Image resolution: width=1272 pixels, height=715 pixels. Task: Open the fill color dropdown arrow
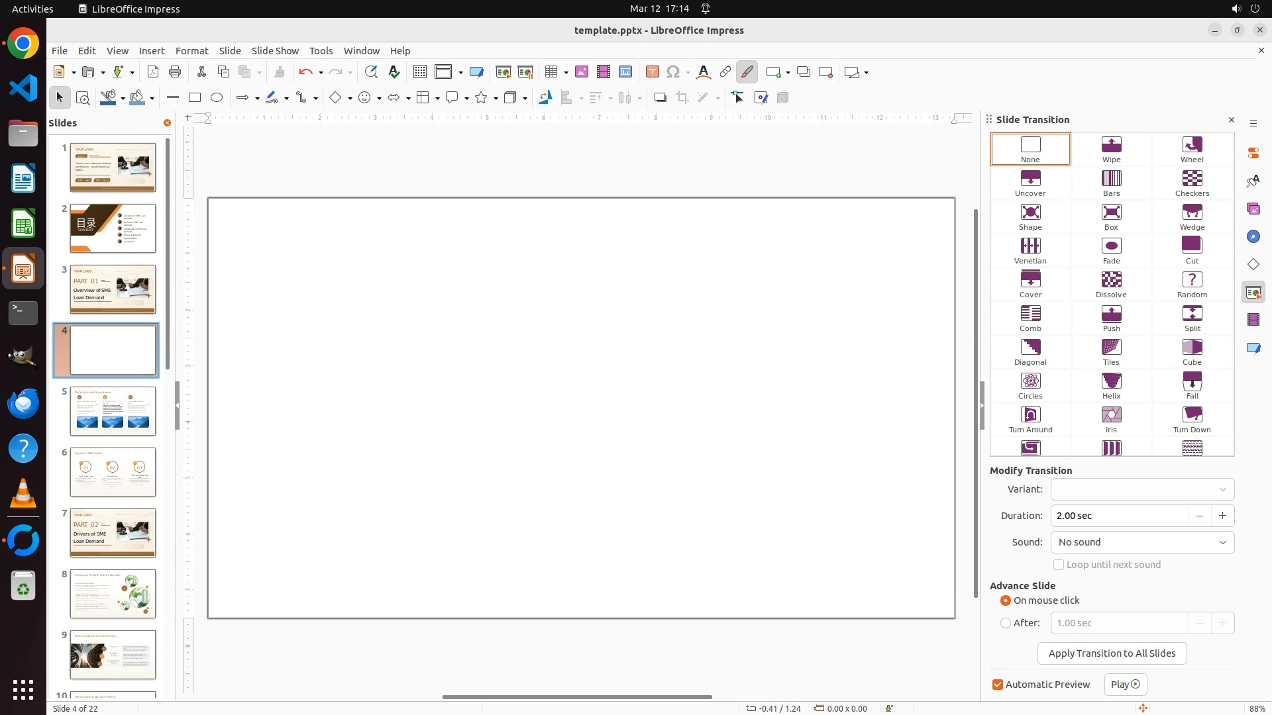click(152, 99)
